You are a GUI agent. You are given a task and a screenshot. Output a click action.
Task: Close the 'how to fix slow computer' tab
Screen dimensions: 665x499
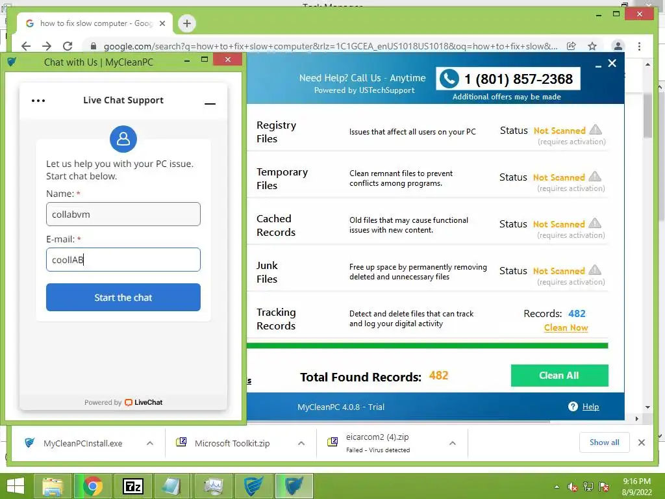coord(162,23)
